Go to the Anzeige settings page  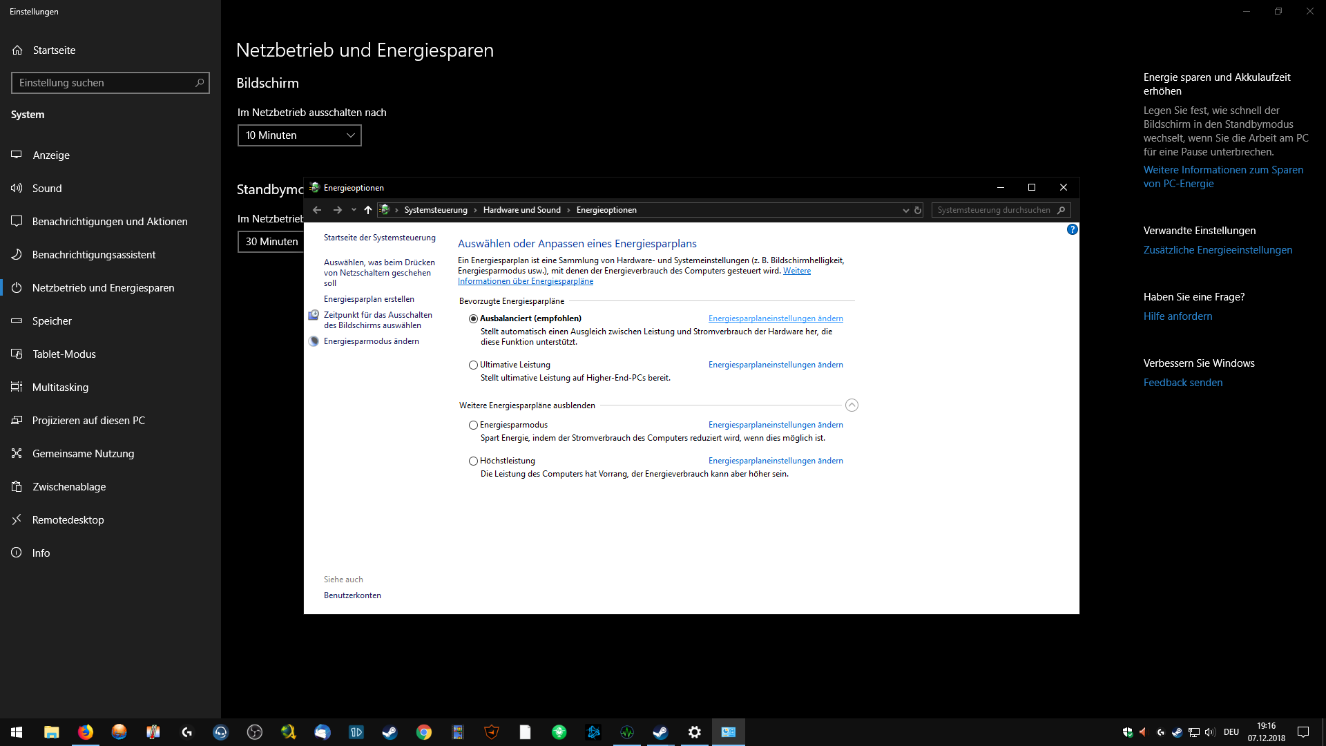(51, 155)
